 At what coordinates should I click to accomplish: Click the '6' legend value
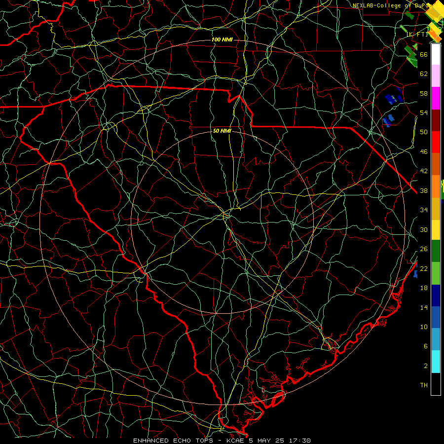tap(426, 346)
